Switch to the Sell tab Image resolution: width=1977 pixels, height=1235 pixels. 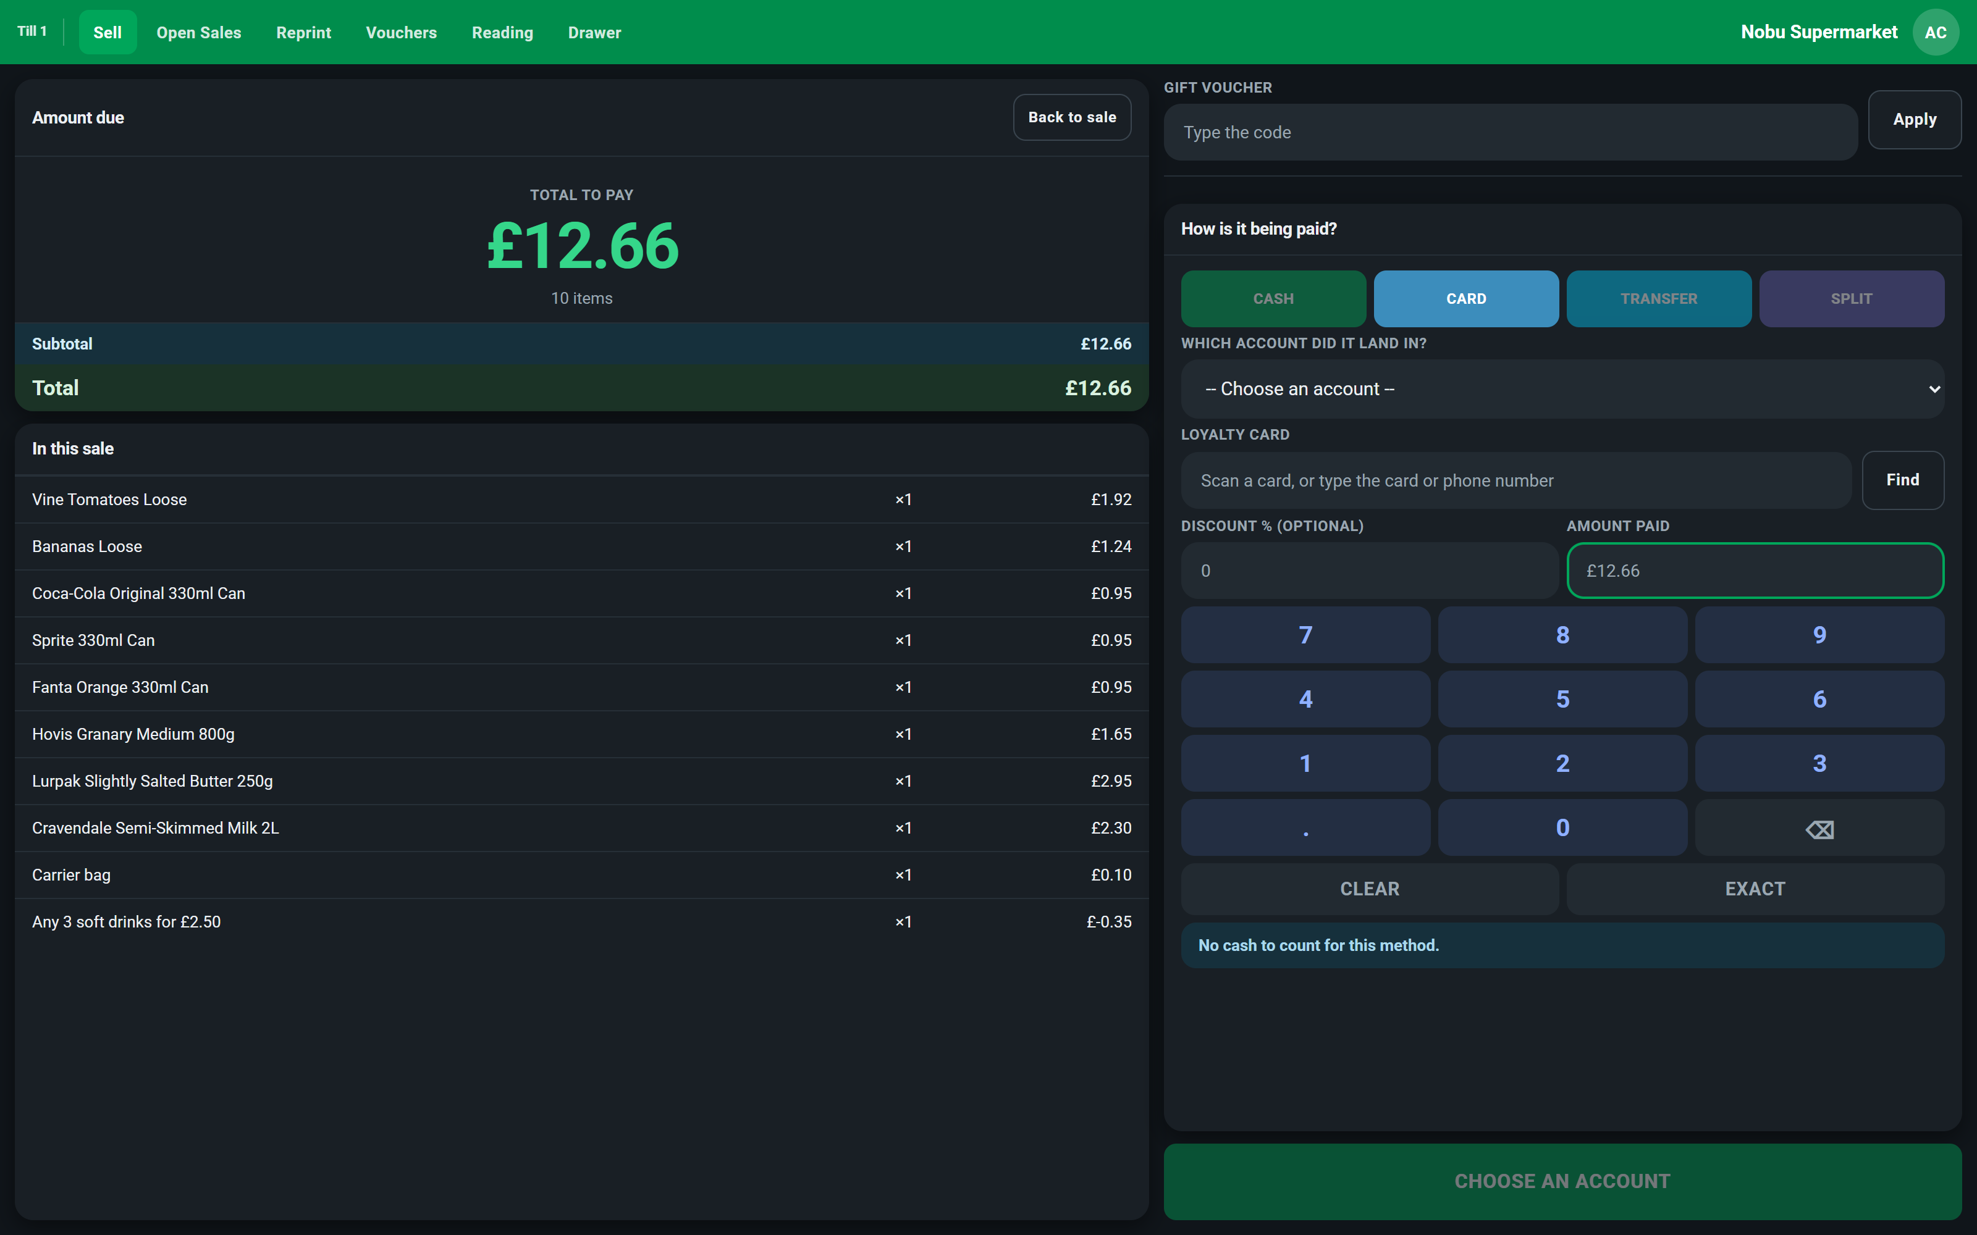[107, 32]
